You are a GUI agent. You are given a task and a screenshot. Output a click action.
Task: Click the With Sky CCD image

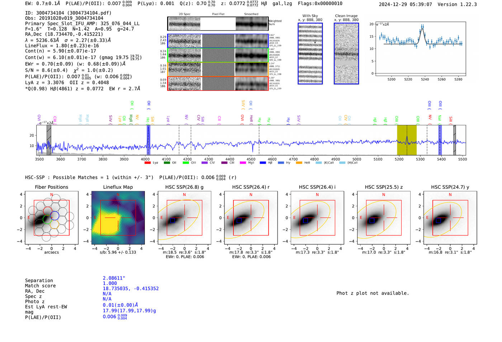pyautogui.click(x=310, y=53)
